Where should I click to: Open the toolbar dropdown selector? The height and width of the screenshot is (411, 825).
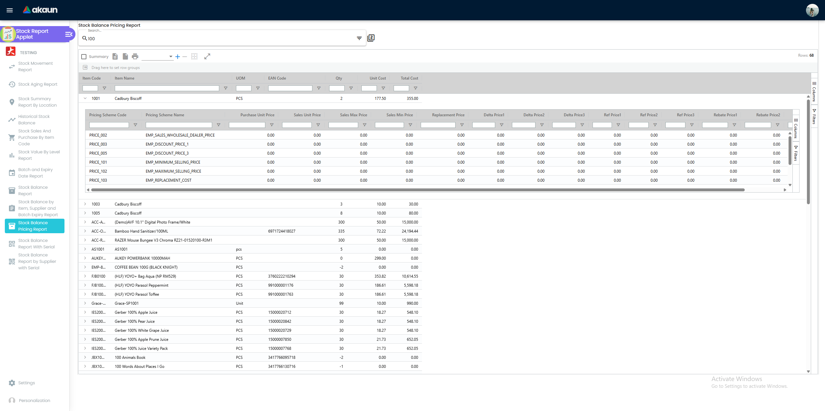tap(157, 57)
